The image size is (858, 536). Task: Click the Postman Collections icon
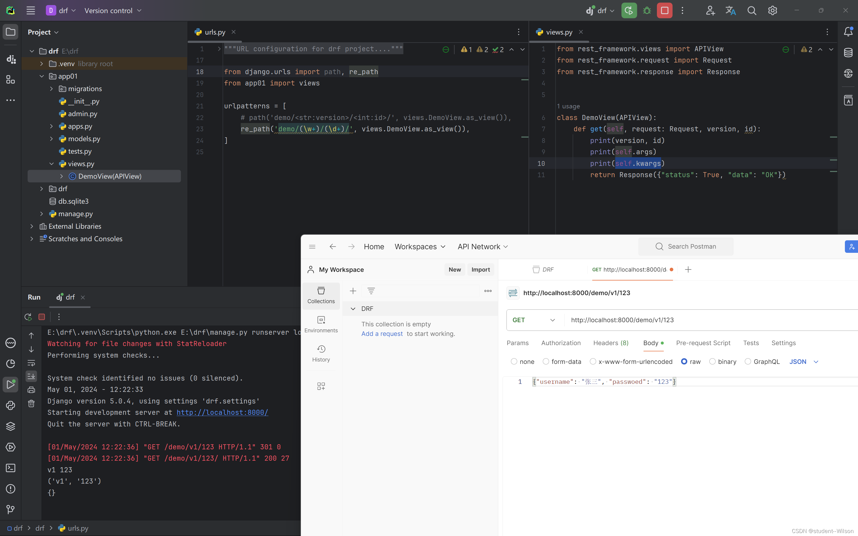(x=321, y=295)
